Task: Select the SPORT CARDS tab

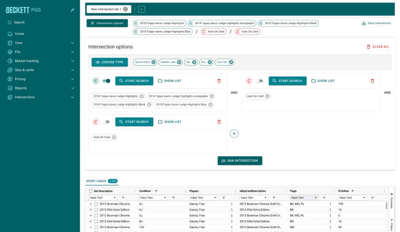Action: click(101, 181)
